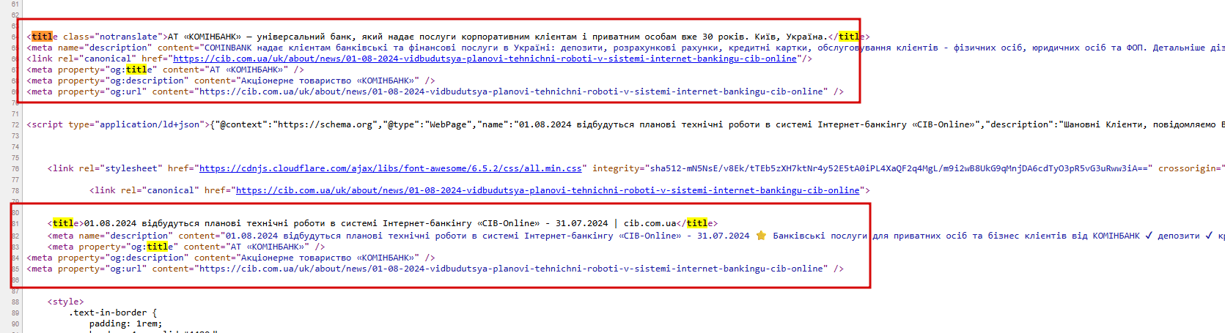The width and height of the screenshot is (1225, 333).
Task: Click the crossorigin attribute at line end
Action: pos(1191,168)
